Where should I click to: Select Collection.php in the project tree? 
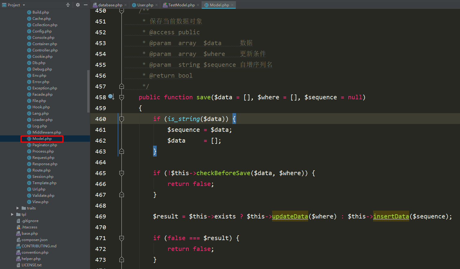click(45, 25)
